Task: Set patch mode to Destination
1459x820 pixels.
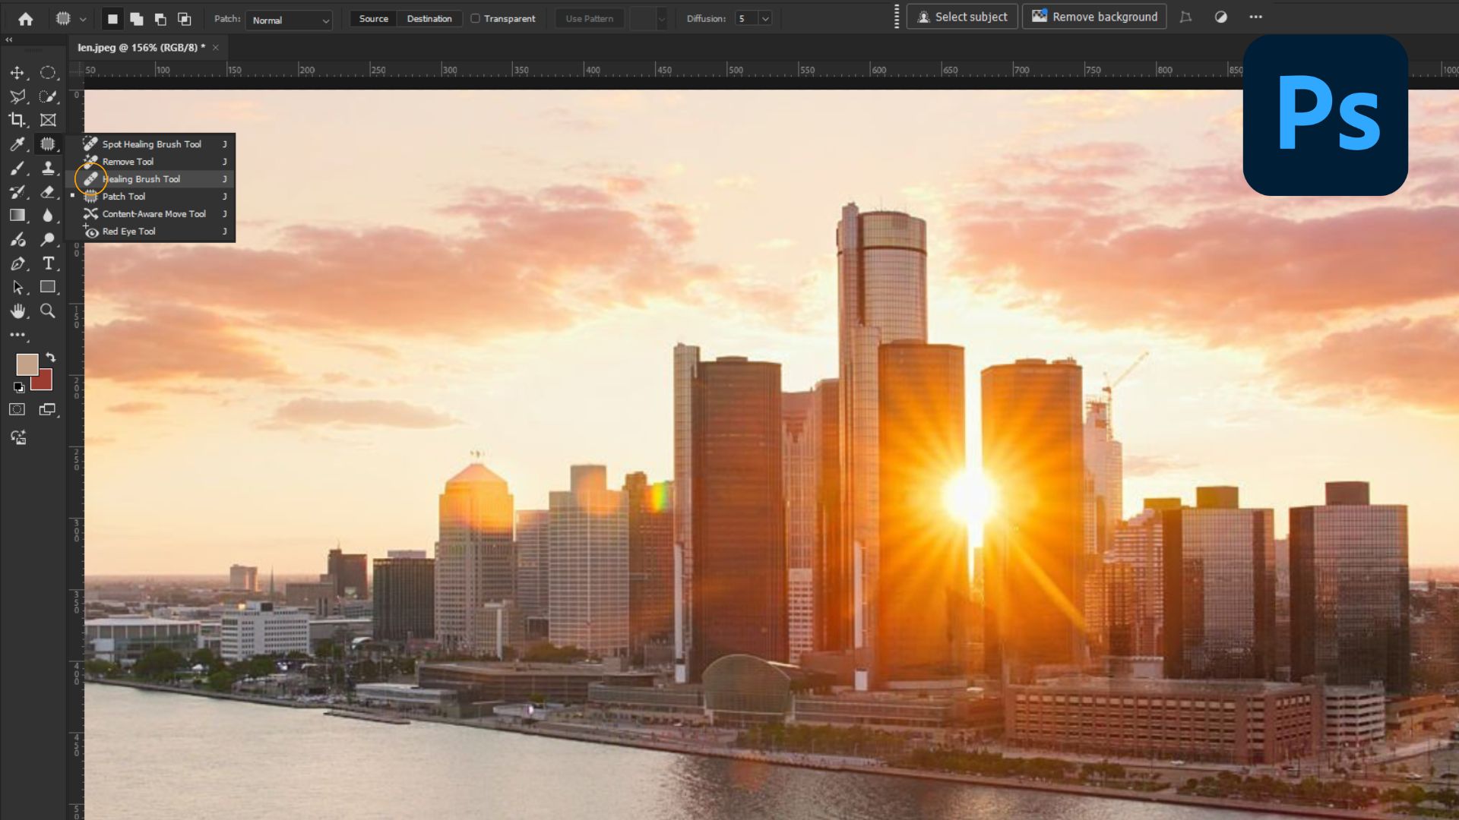Action: coord(429,19)
